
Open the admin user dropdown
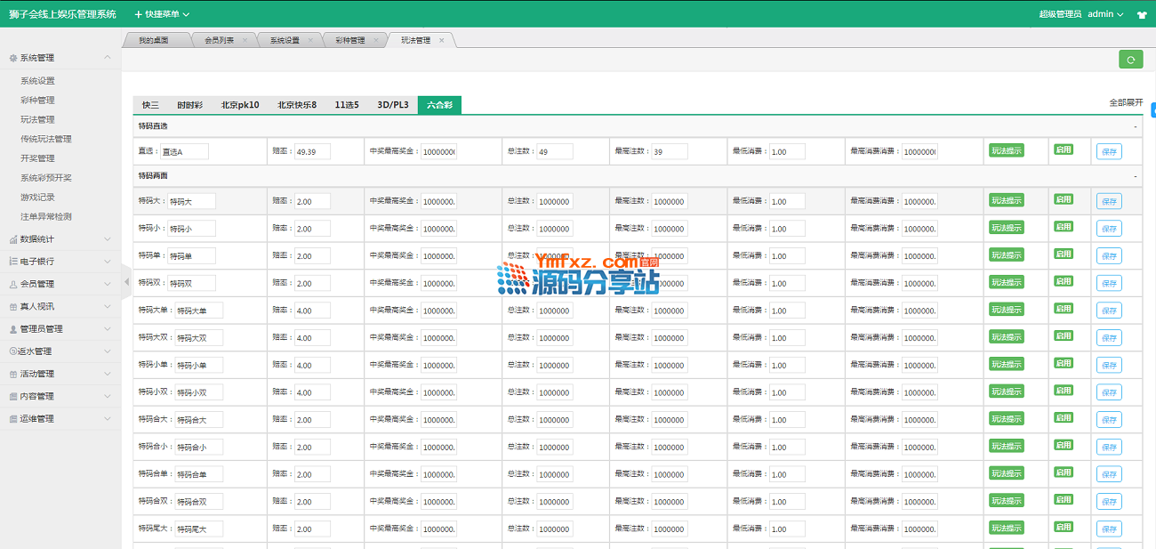pos(1105,14)
